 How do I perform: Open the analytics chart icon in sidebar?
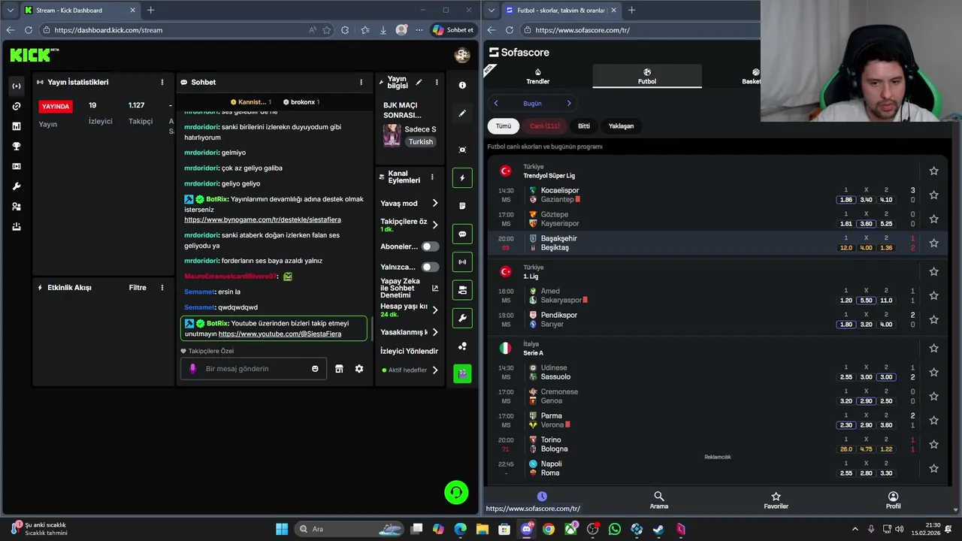(x=17, y=126)
